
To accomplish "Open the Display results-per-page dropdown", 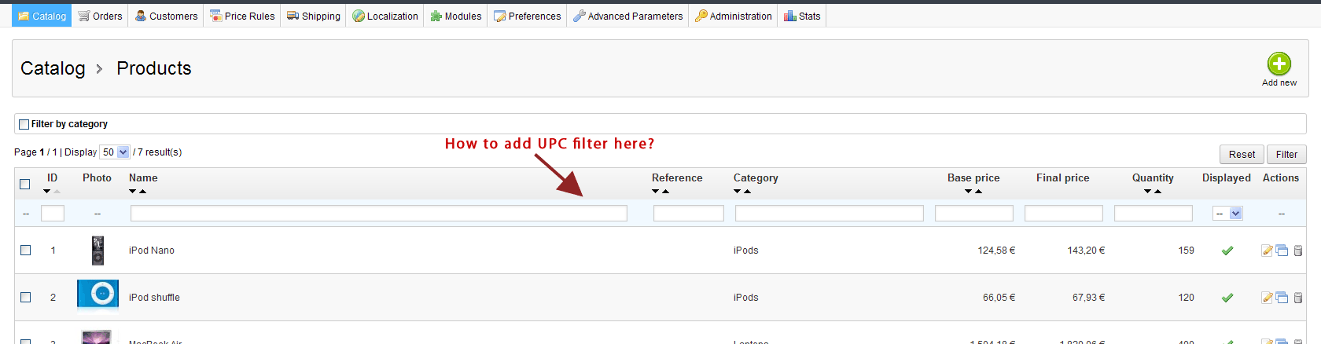I will (x=115, y=152).
